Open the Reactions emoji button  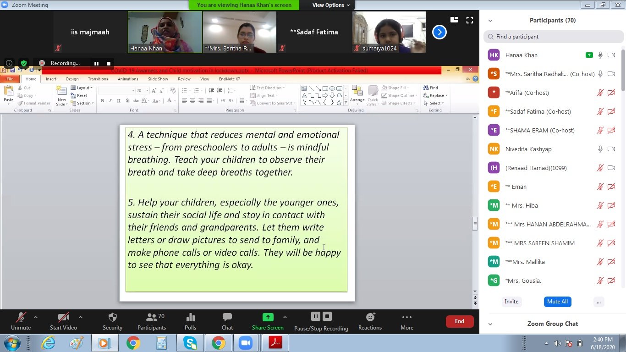370,321
